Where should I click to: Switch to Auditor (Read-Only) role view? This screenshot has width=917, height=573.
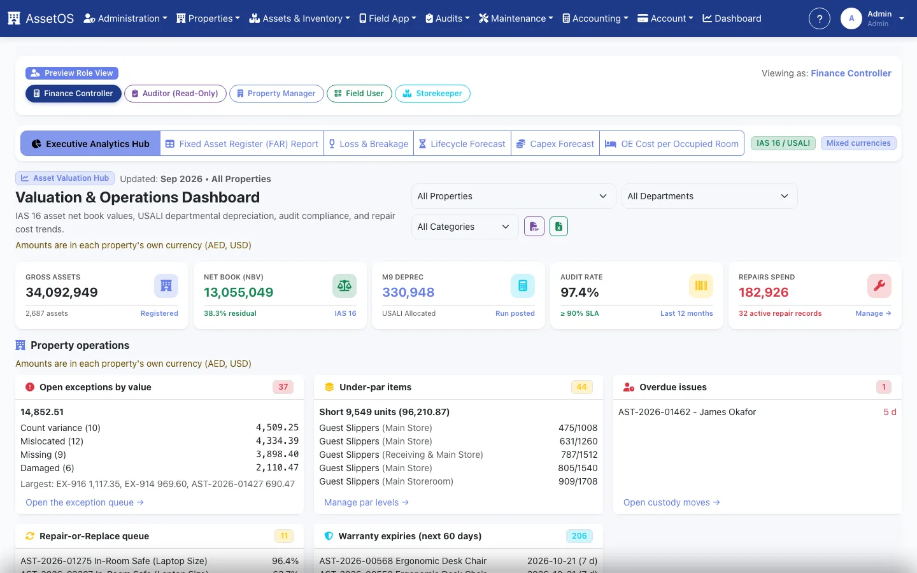click(x=175, y=94)
